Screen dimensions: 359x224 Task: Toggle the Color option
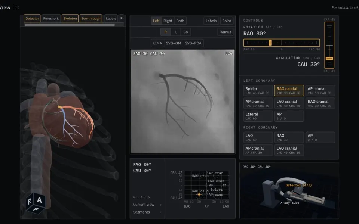coord(227,21)
